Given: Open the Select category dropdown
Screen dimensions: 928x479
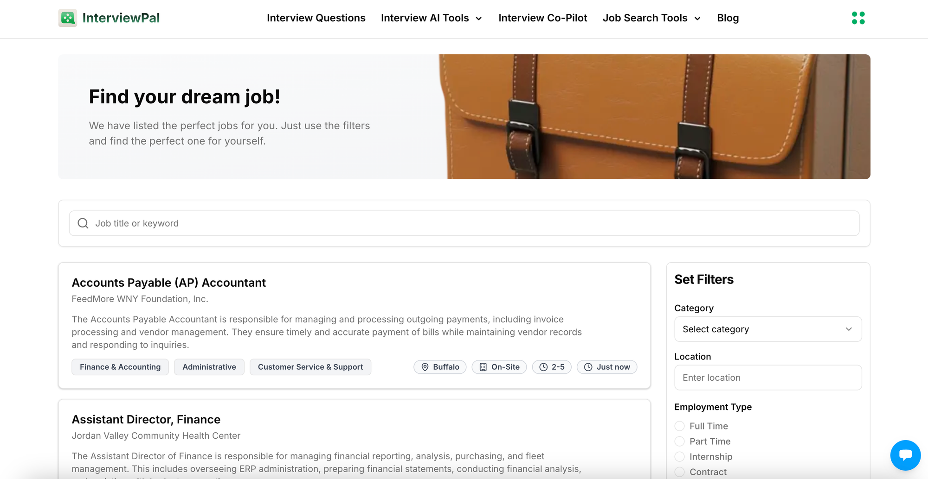Looking at the screenshot, I should pos(767,329).
